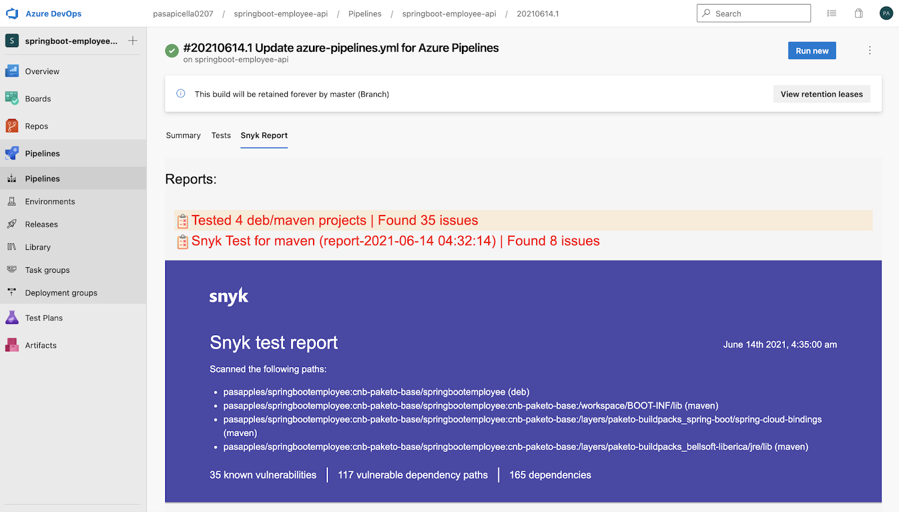
Task: Click the Pipelines sub-item icon
Action: [x=12, y=179]
